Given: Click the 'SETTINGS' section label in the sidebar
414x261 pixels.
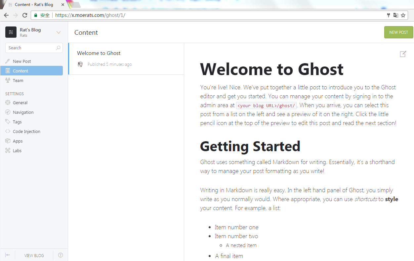Looking at the screenshot, I should 15,94.
